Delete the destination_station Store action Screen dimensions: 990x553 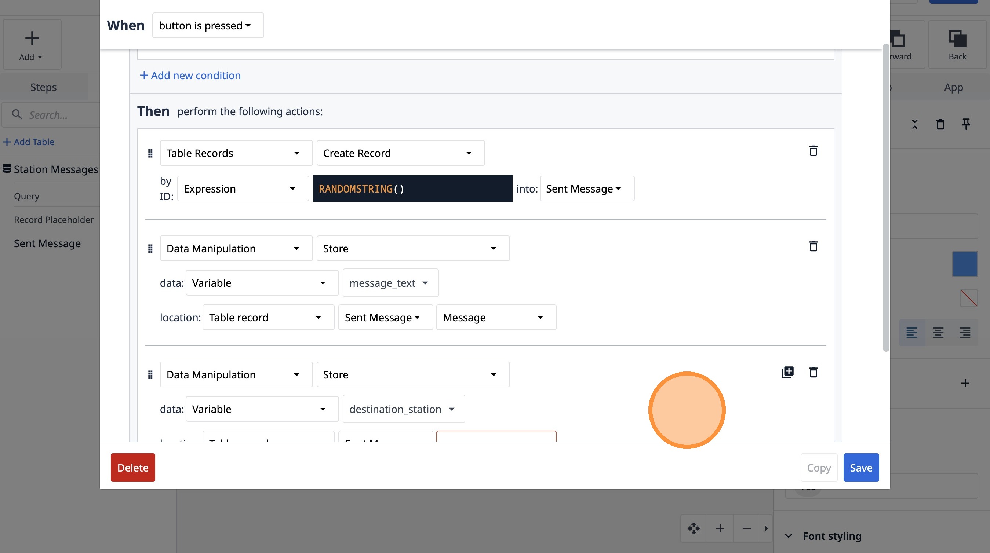[x=813, y=372]
